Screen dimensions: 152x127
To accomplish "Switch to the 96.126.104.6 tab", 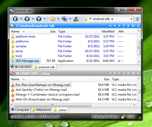I will [21, 67].
